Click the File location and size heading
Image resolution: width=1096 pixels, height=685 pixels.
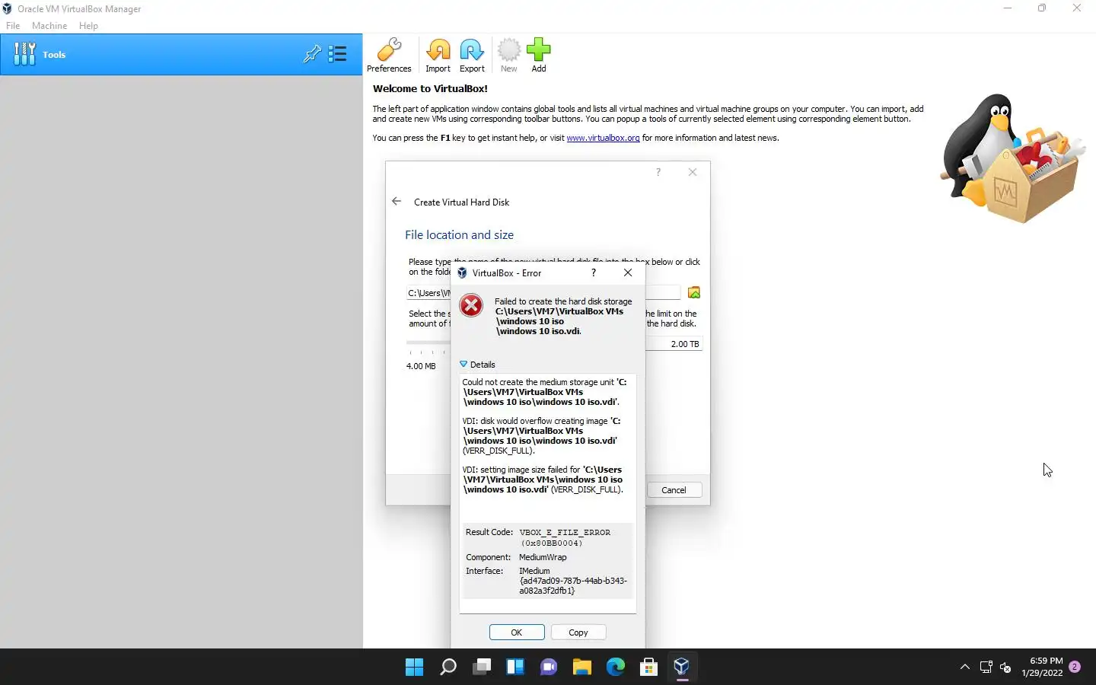point(459,235)
